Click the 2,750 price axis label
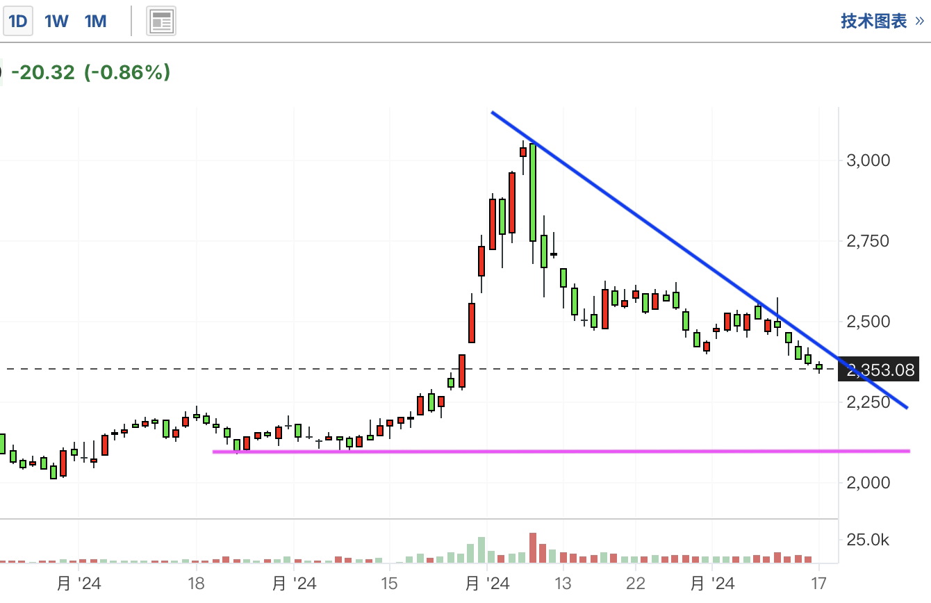931x603 pixels. (868, 241)
